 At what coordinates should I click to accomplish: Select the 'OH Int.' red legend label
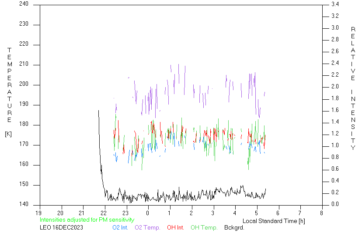pos(175,227)
